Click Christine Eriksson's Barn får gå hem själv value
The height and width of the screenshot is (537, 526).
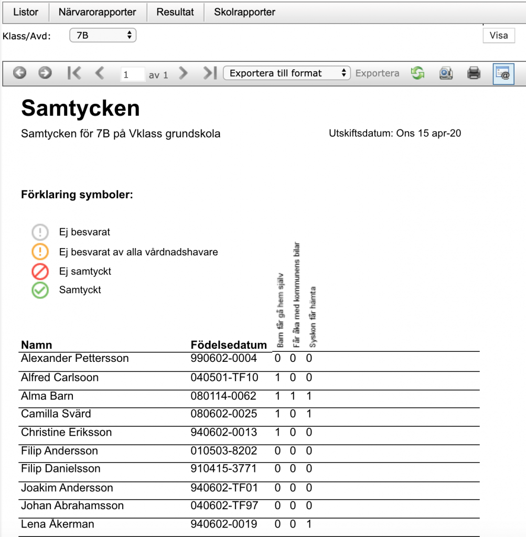277,432
